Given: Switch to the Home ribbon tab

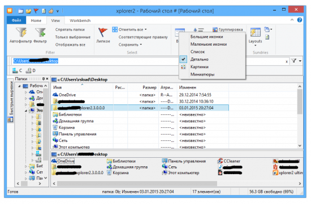Looking at the screenshot, I should (36, 20).
